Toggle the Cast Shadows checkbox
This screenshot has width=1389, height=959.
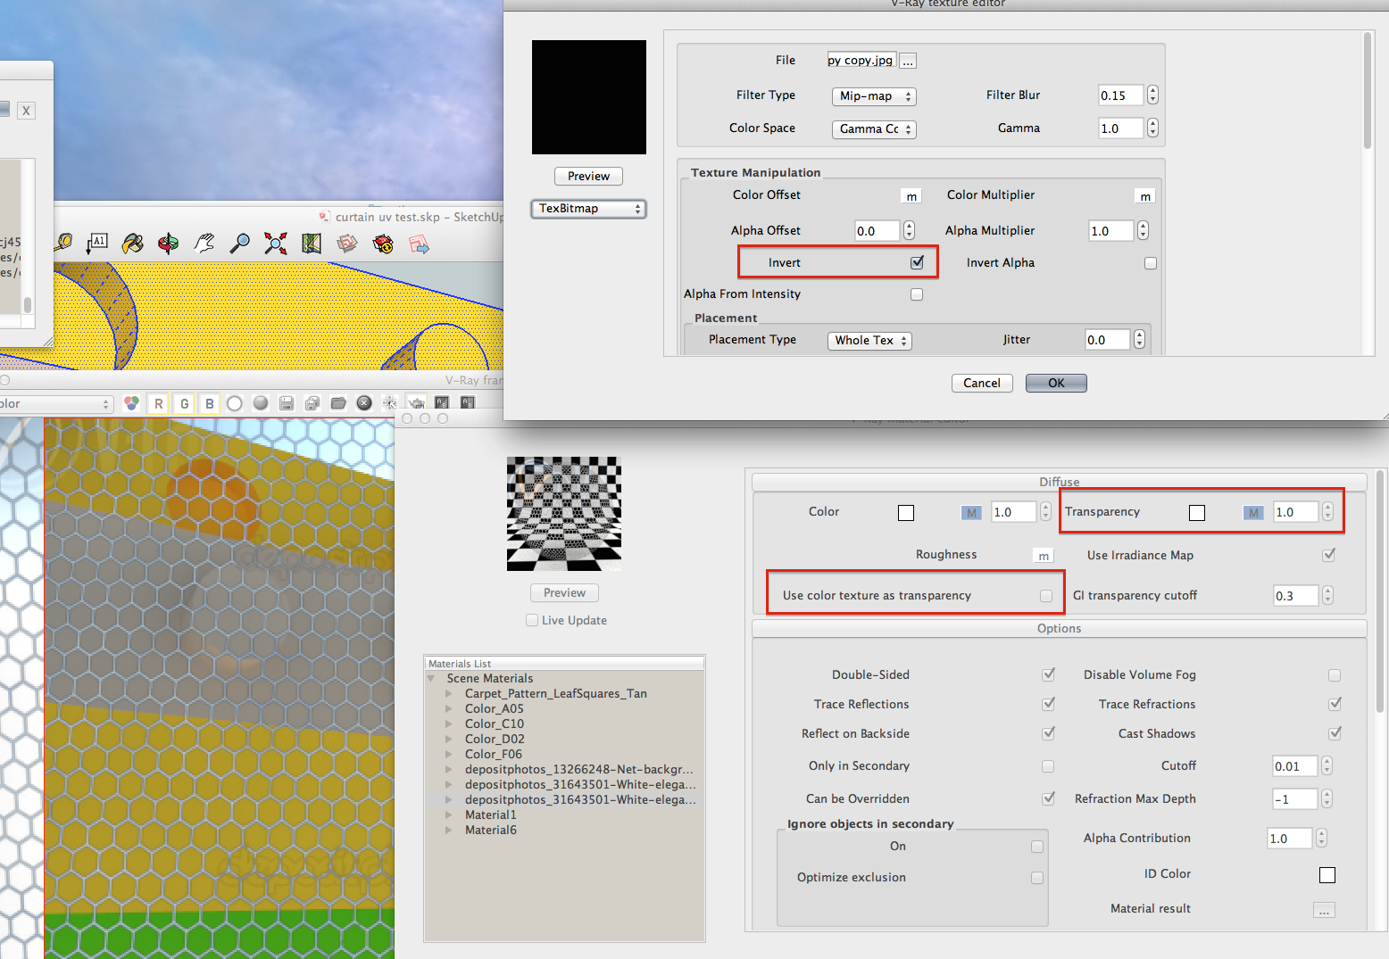tap(1335, 733)
